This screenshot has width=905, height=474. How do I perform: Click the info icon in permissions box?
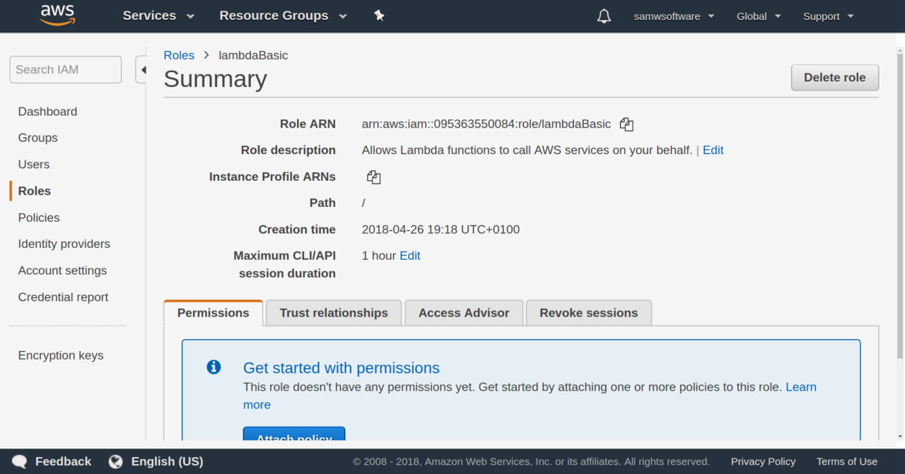tap(214, 367)
